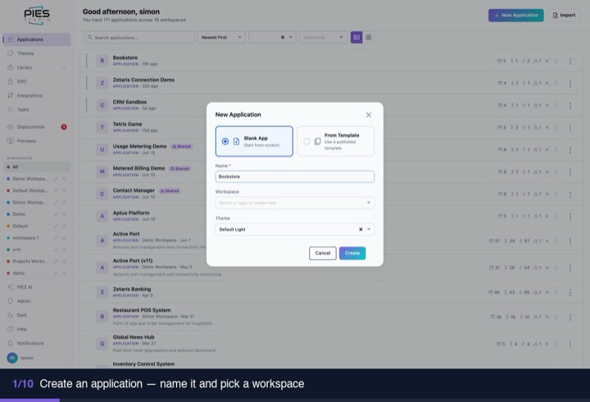
Task: Open Notifications in the sidebar
Action: point(37,343)
